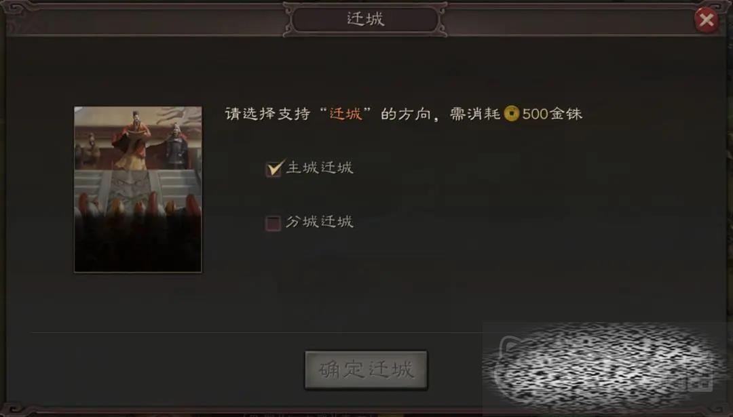Click the emperor holding scroll in illustration
Viewport: 733px width, 417px height.
point(133,140)
